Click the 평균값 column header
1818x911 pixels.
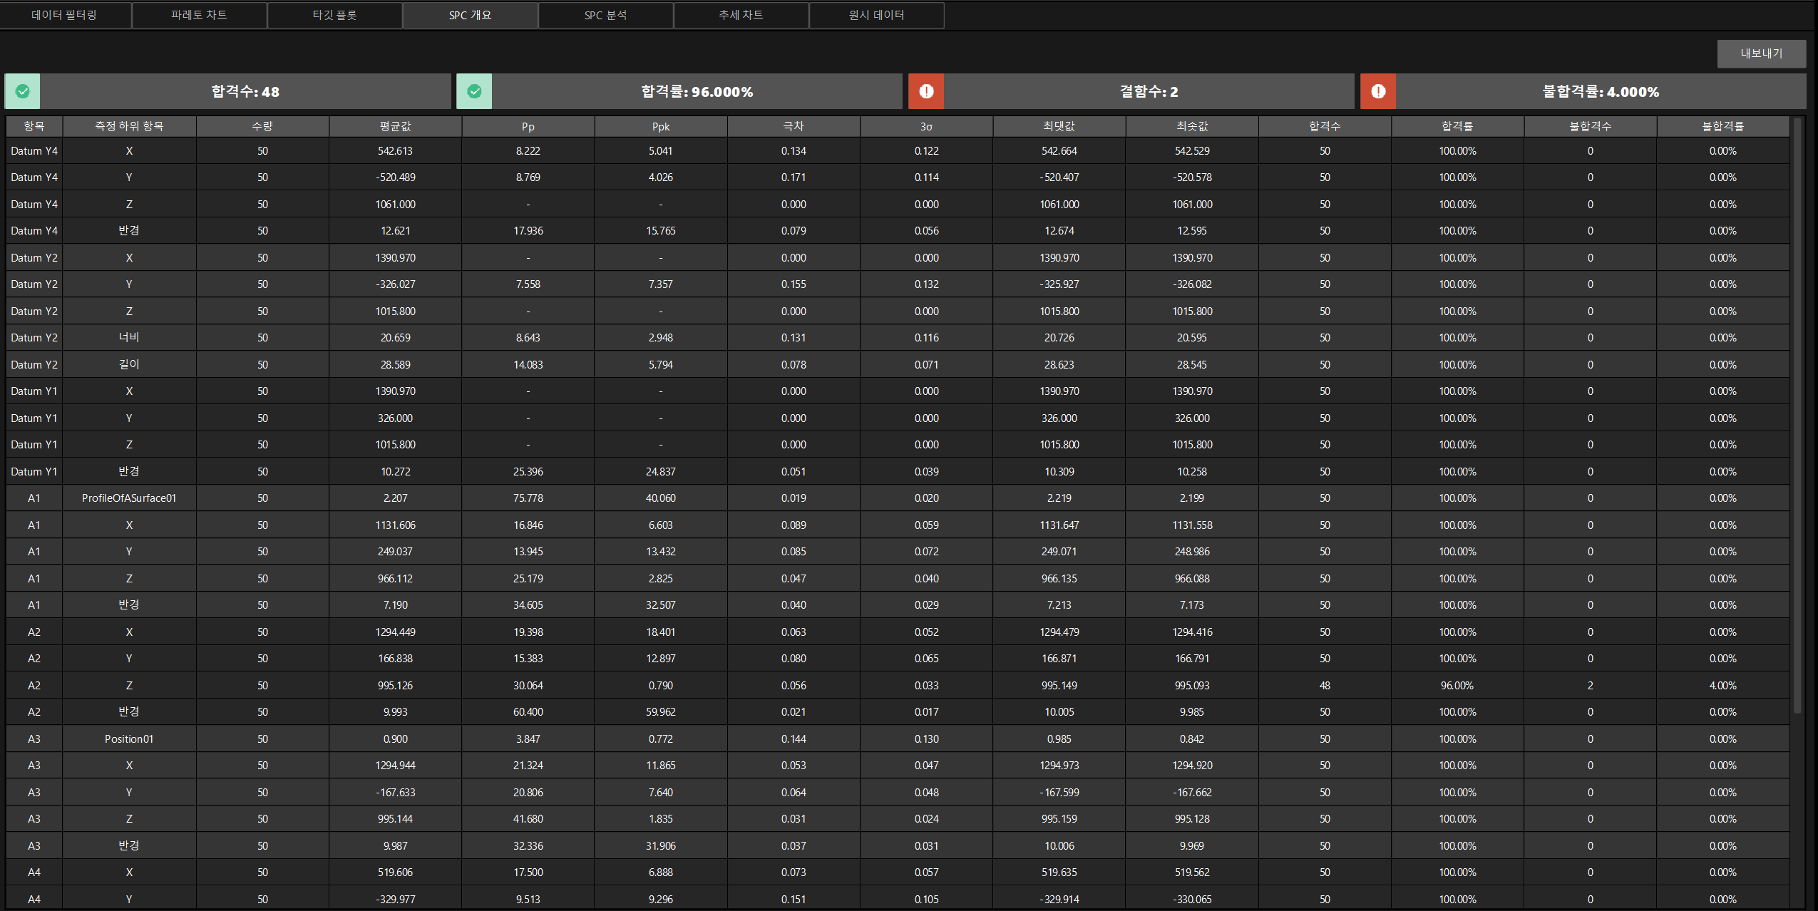pos(396,126)
